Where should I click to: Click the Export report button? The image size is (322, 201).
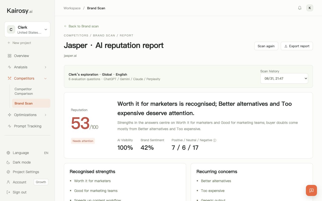[297, 46]
